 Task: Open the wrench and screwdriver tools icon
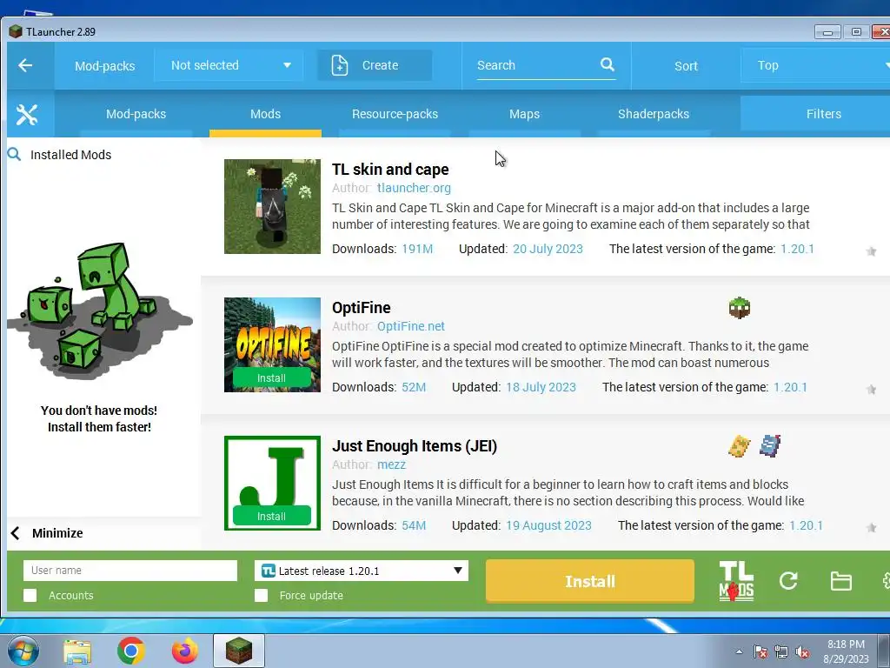(x=27, y=114)
